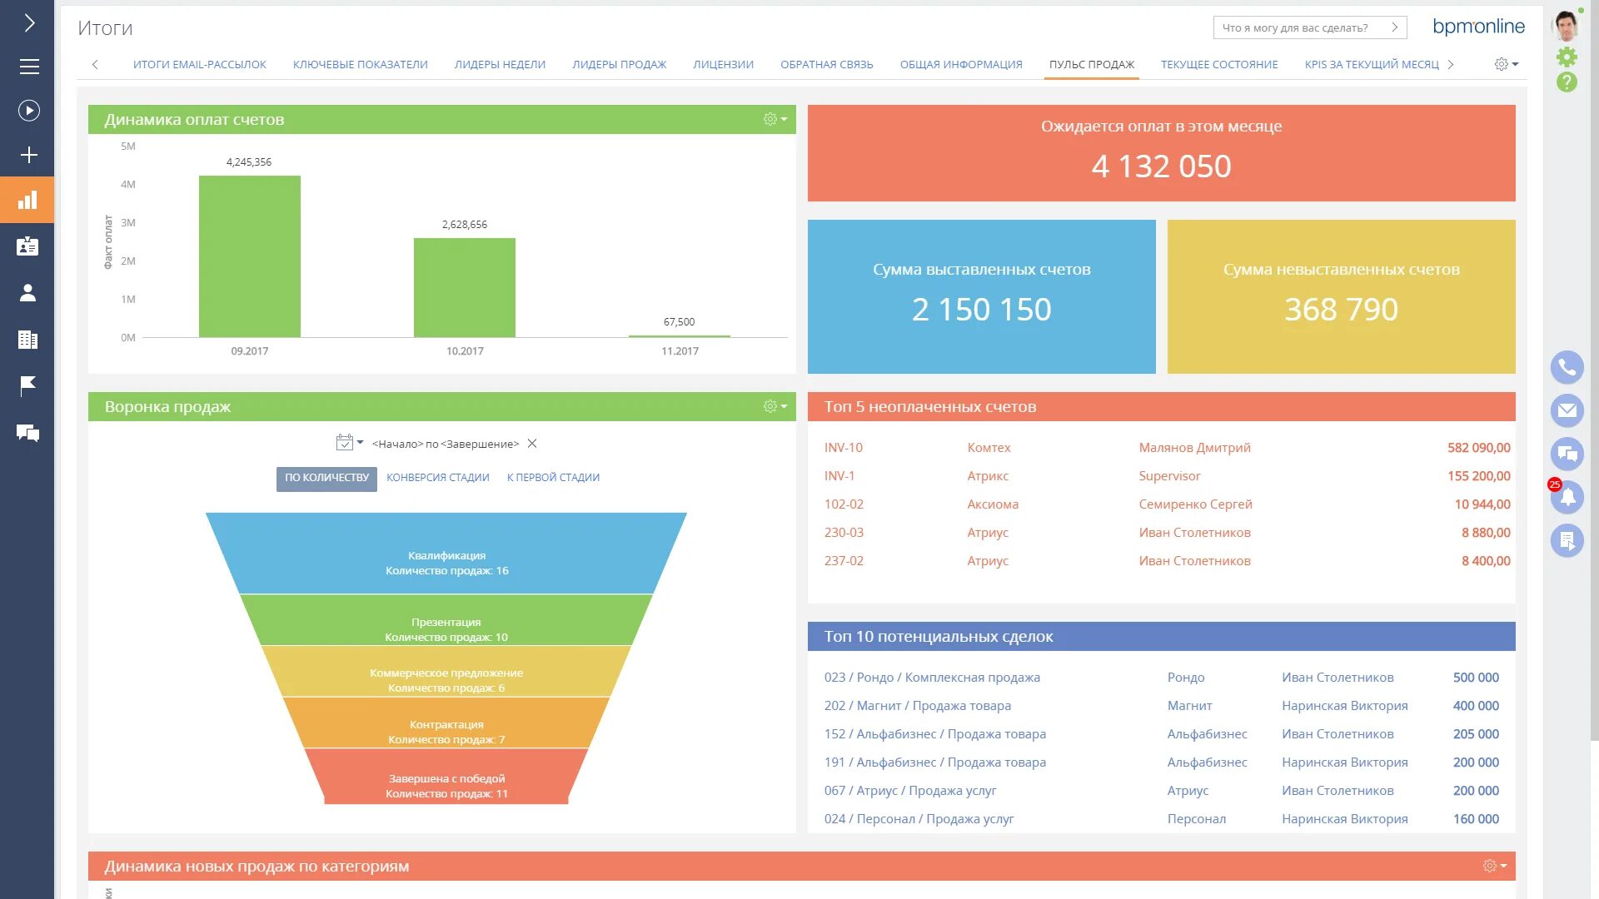1599x899 pixels.
Task: Switch funnel to К ПЕРВОЙ СТАДИИ view
Action: coord(553,478)
